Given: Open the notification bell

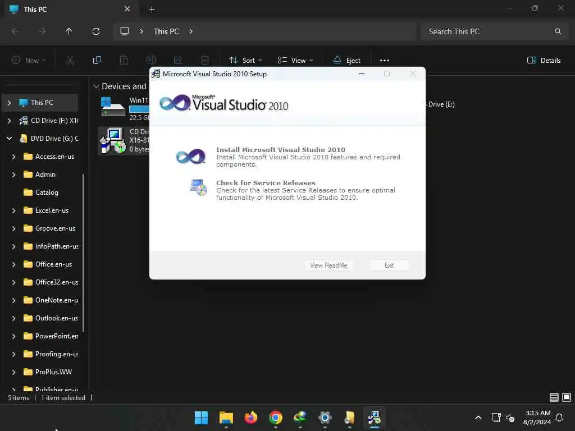Looking at the screenshot, I should click(x=559, y=418).
